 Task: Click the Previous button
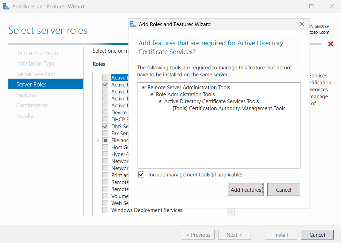pyautogui.click(x=198, y=235)
